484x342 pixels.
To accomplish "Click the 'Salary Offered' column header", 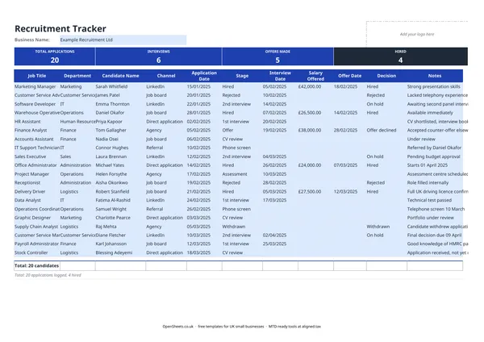I will pos(315,76).
